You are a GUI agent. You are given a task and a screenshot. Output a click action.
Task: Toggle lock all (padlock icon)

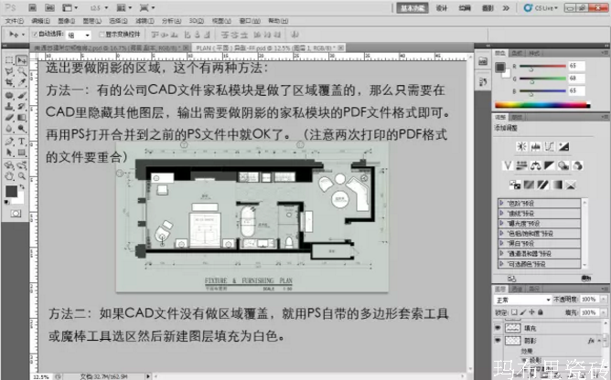pos(541,312)
